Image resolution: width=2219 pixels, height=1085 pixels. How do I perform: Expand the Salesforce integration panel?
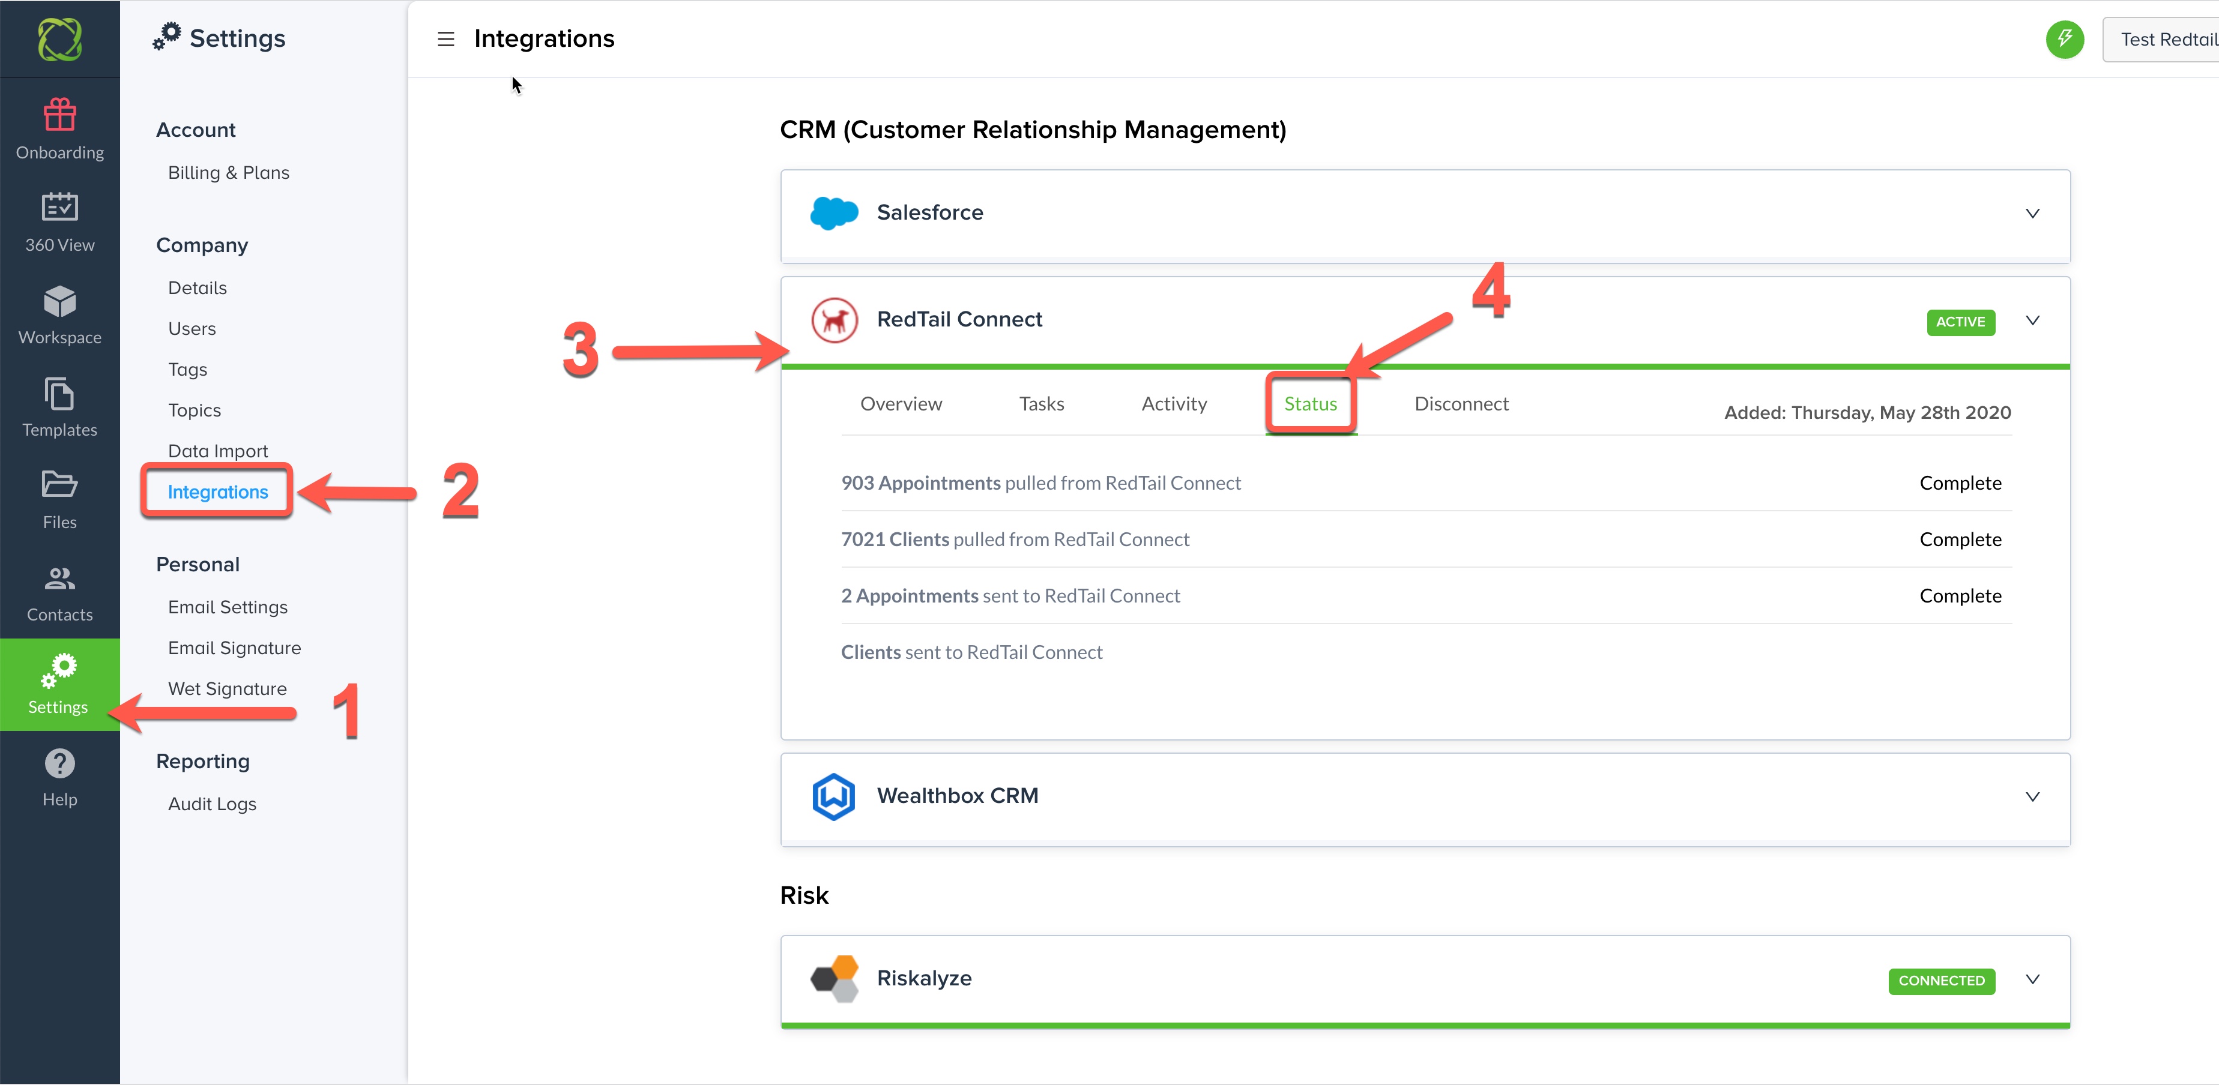click(2032, 214)
